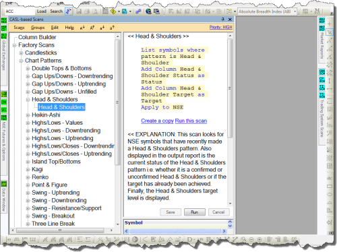Click the envelope-style toolbar icon
The image size is (337, 252).
point(229,11)
